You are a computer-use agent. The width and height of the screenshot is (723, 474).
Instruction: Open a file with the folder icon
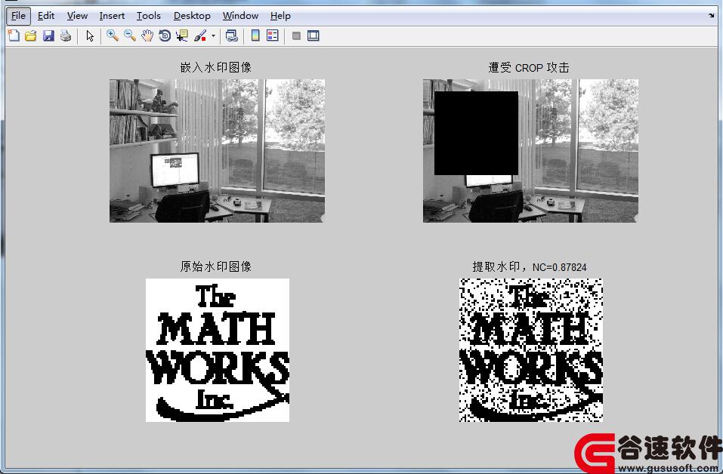pos(31,35)
